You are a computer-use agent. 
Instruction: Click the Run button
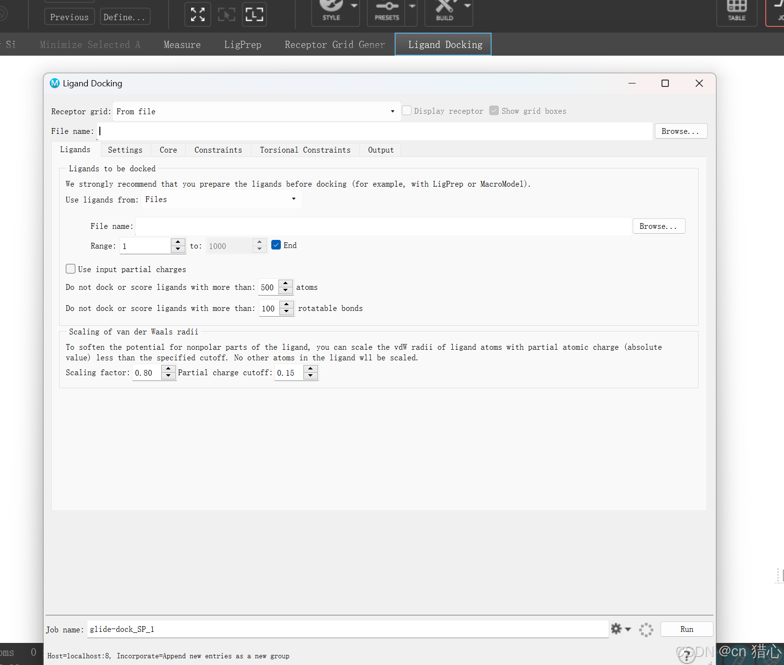tap(687, 629)
